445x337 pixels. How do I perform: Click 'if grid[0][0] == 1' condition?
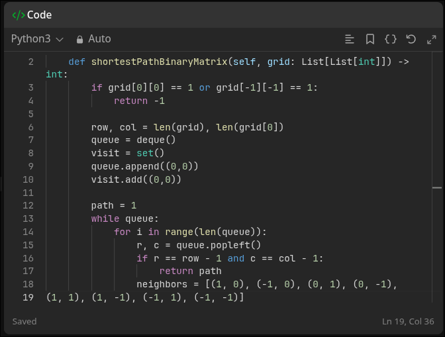(205, 87)
